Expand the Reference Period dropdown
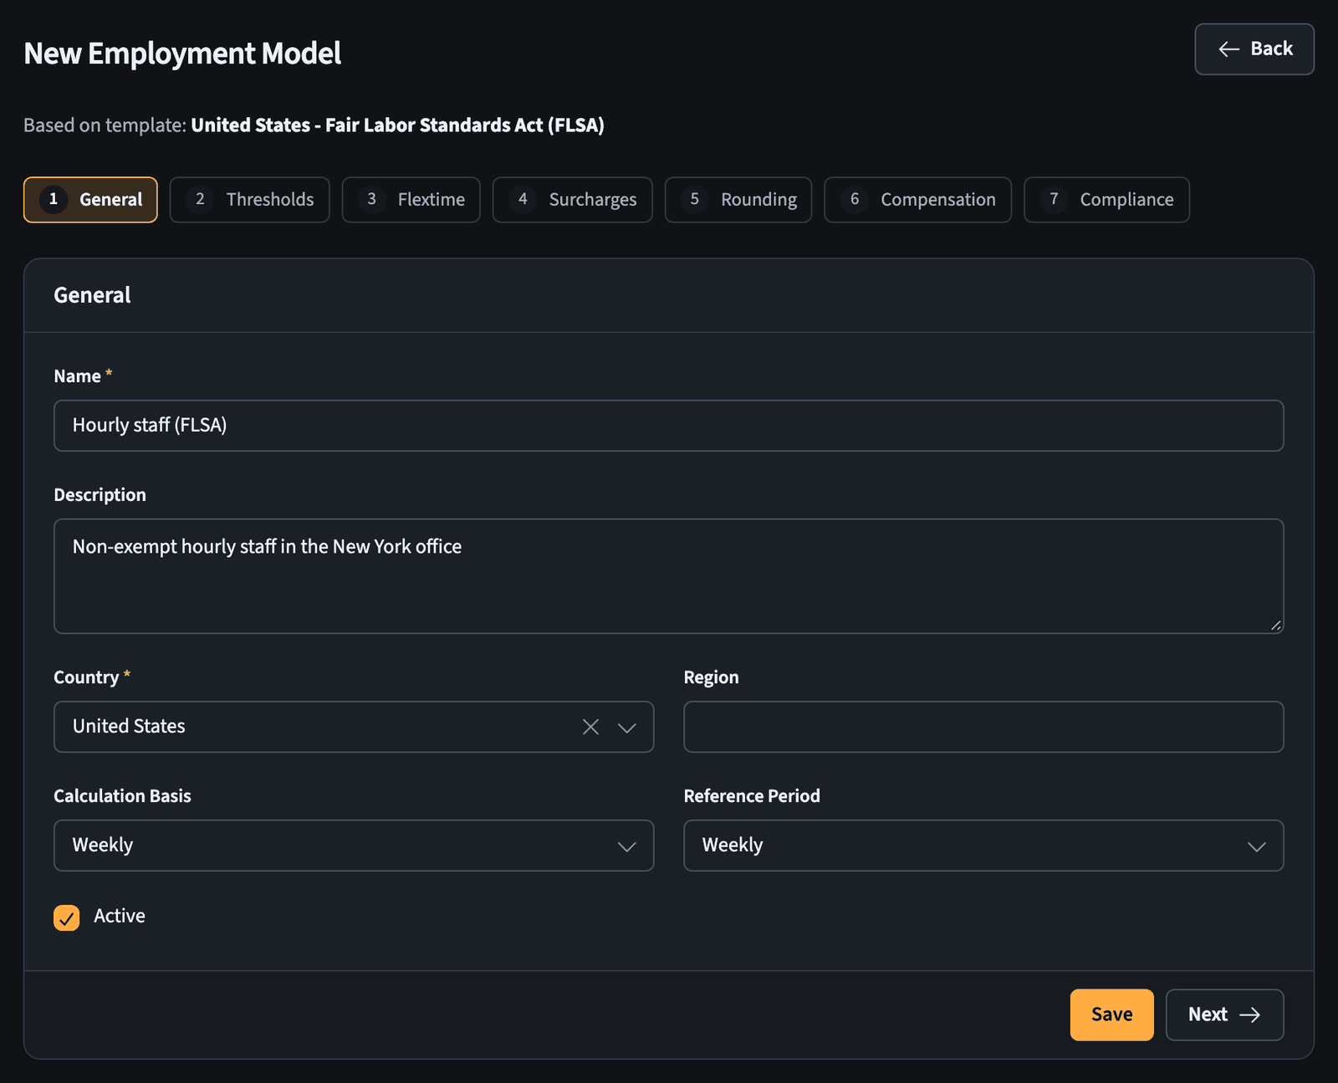This screenshot has height=1083, width=1338. (x=983, y=845)
